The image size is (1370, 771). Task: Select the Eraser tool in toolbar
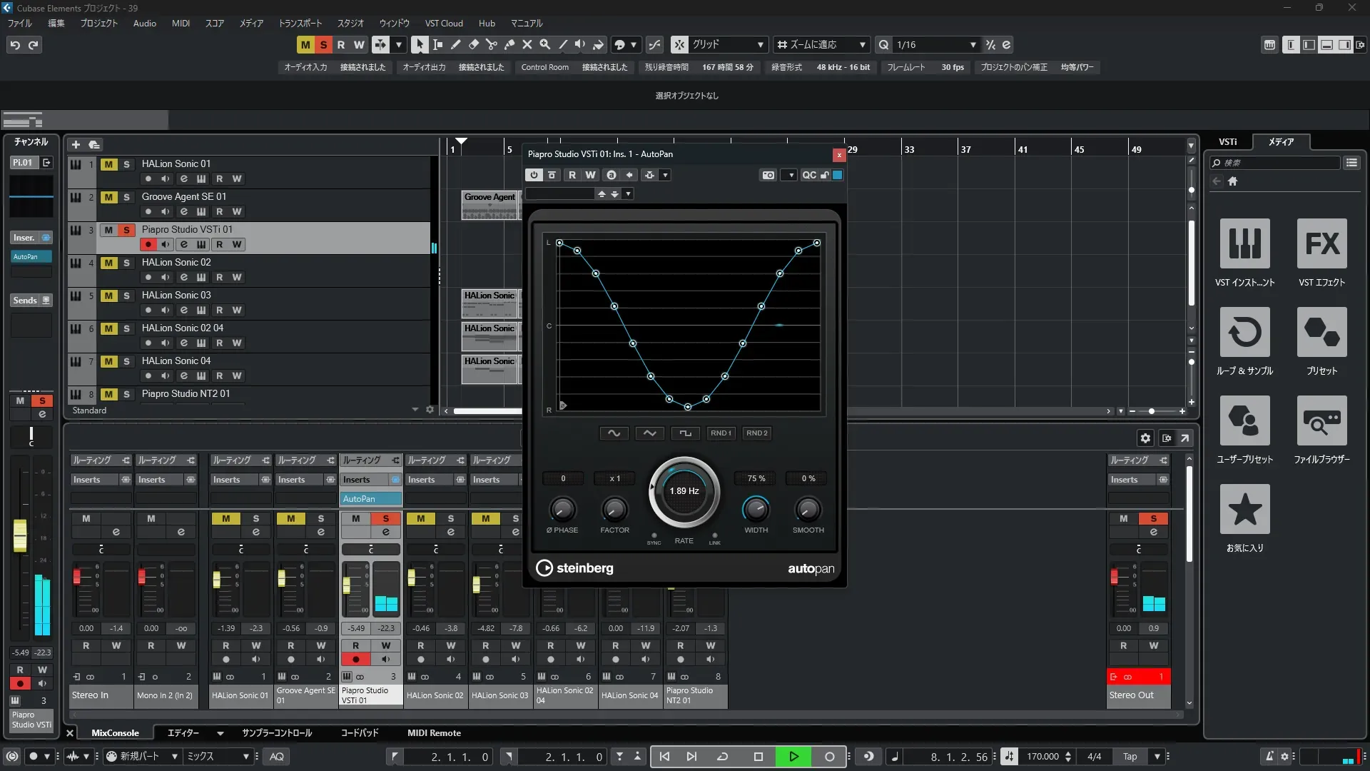[473, 44]
